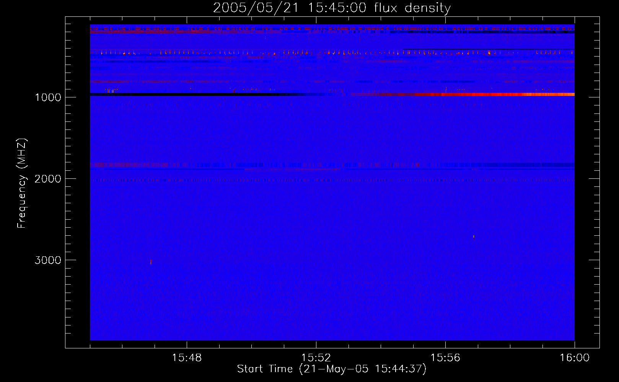Select the 1000 frequency tick label
This screenshot has height=382, width=619.
click(x=48, y=97)
